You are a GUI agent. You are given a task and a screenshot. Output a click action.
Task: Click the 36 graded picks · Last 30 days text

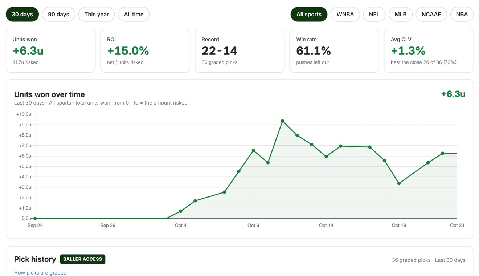tap(429, 260)
